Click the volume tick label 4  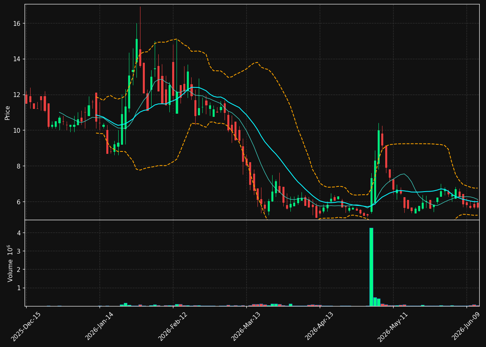coord(19,233)
